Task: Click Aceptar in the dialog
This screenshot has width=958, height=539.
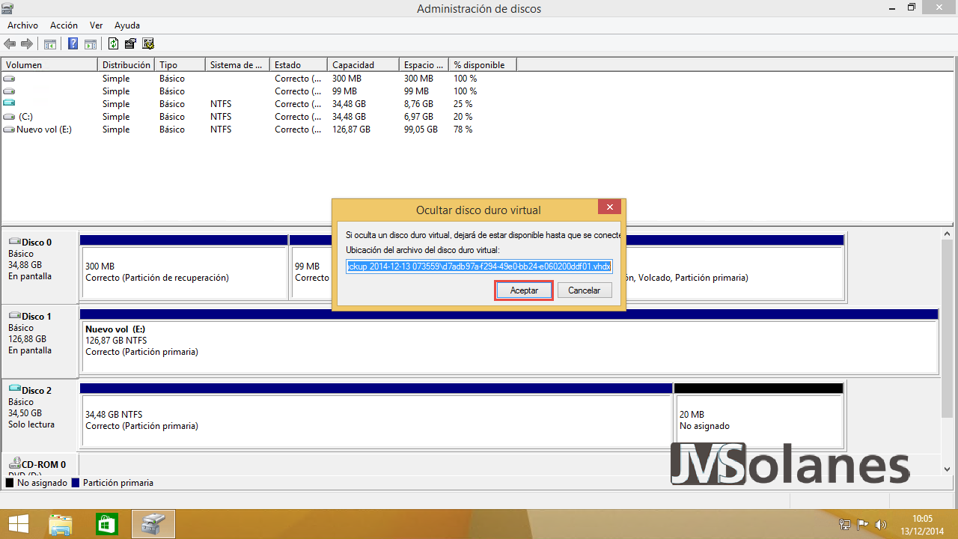Action: coord(524,290)
